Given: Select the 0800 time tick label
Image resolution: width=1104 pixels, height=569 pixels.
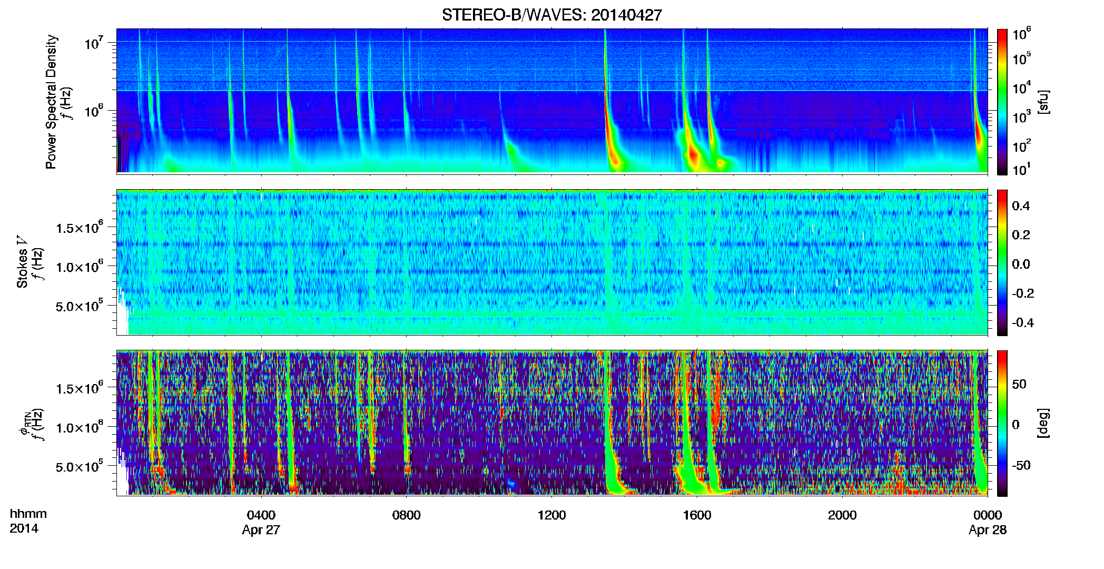Looking at the screenshot, I should tap(406, 515).
